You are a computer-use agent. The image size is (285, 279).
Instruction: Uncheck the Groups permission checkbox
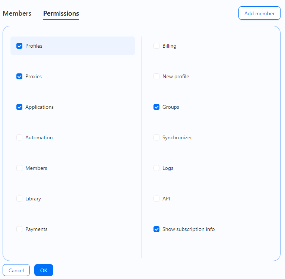click(x=156, y=107)
